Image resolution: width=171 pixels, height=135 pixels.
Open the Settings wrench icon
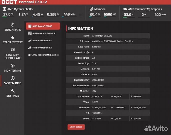(13, 91)
